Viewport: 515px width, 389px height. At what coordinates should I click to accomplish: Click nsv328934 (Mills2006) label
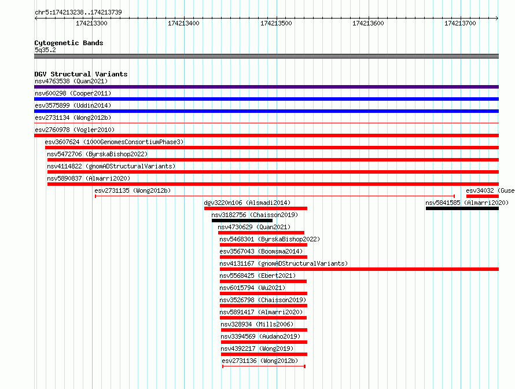[257, 324]
